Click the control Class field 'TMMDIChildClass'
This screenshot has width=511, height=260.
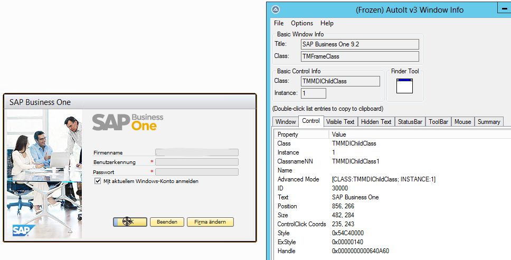340,81
